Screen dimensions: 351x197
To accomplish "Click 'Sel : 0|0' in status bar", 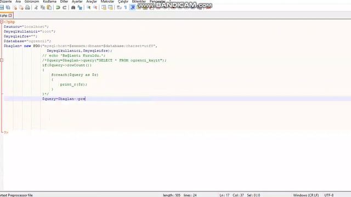I will [x=253, y=195].
